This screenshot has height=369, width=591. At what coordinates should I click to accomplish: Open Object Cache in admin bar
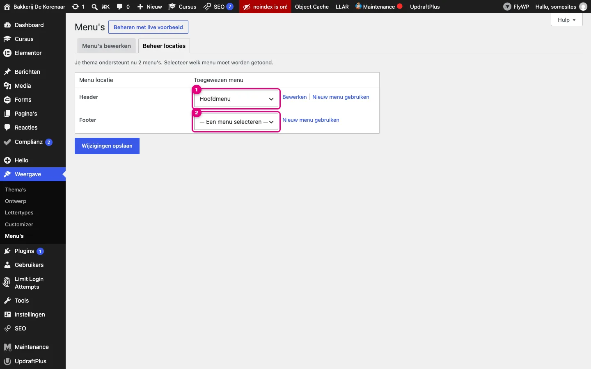pyautogui.click(x=312, y=7)
